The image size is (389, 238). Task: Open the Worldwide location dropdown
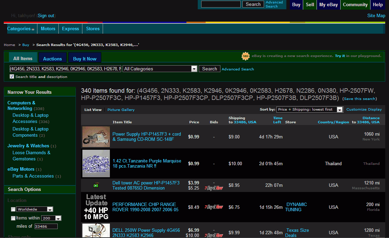pyautogui.click(x=35, y=209)
